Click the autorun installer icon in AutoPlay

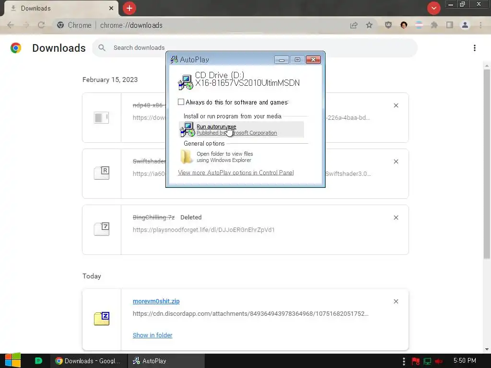click(187, 129)
